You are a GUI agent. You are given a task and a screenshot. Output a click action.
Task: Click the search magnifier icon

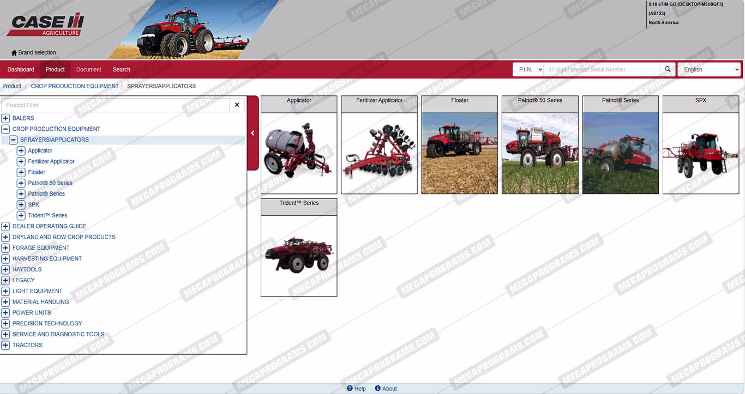(668, 69)
